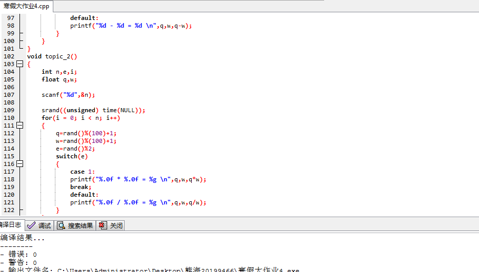
Task: Click the srand((unsigned) time(NULL)); line
Action: [93, 110]
